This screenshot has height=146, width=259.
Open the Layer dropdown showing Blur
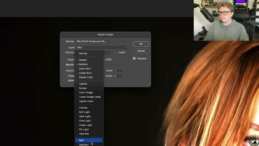(102, 47)
